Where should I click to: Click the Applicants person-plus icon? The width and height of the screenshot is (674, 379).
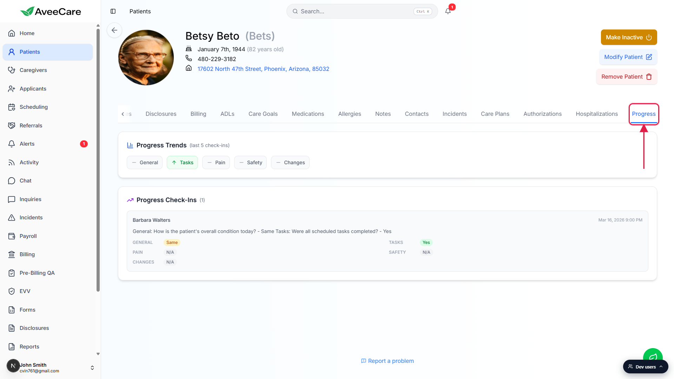click(12, 89)
